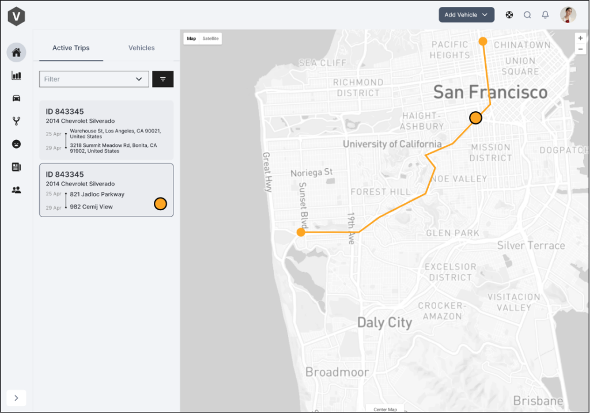This screenshot has height=413, width=590.
Task: Click the filter settings button beside the dropdown
Action: [162, 79]
